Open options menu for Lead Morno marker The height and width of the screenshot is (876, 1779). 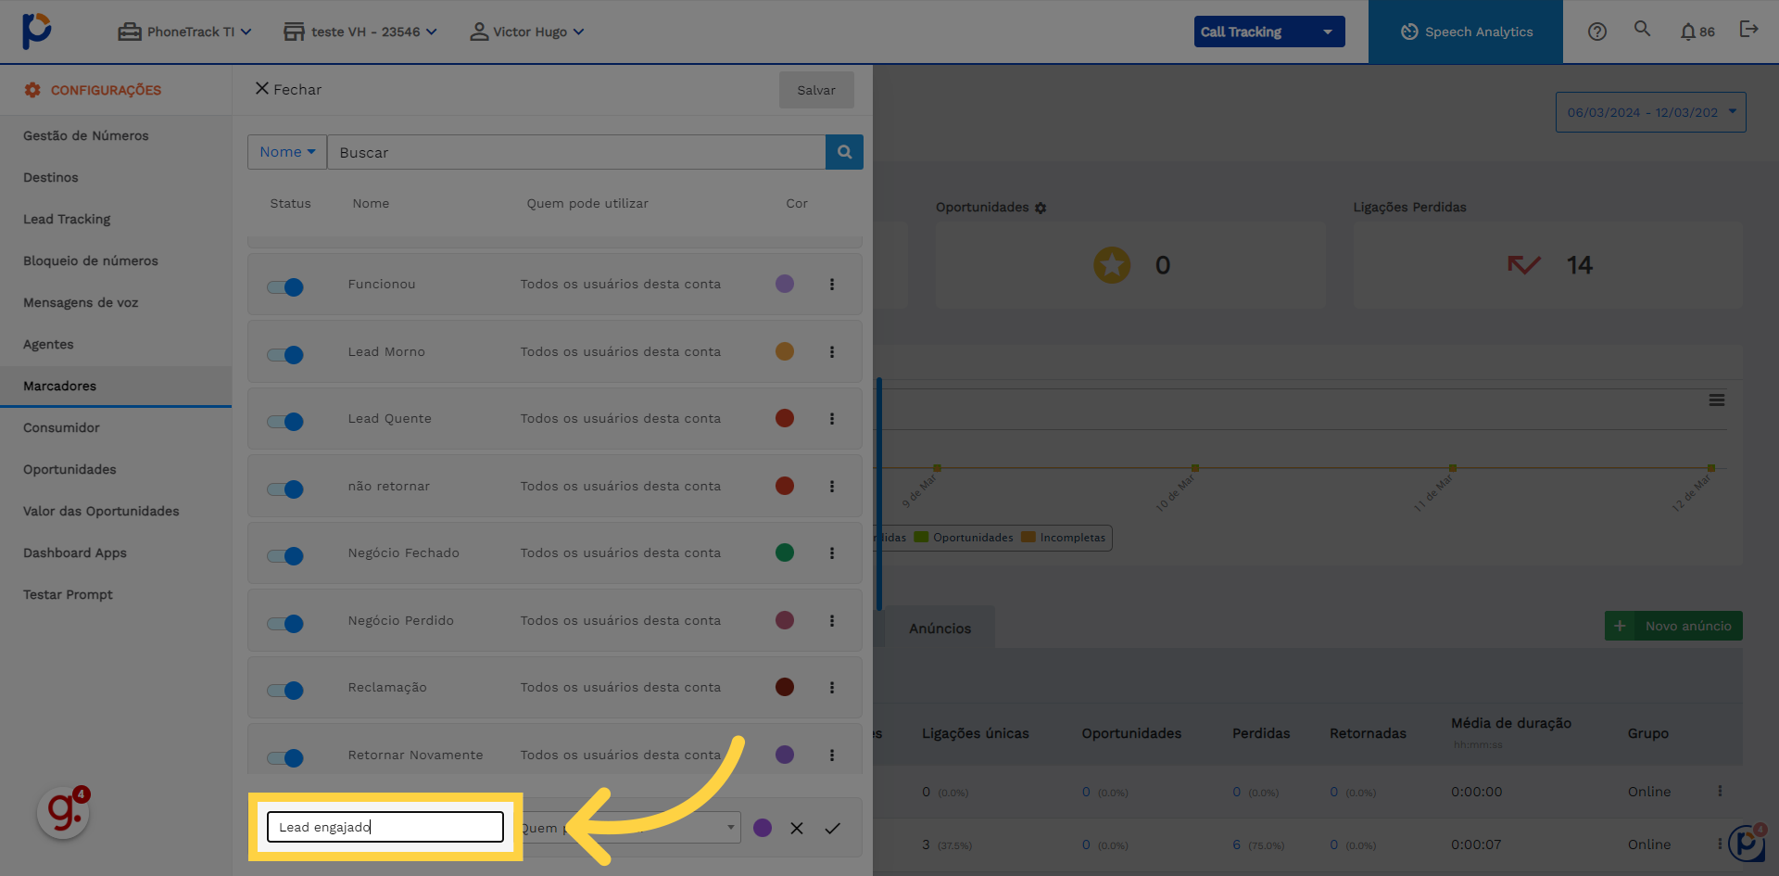pyautogui.click(x=832, y=352)
